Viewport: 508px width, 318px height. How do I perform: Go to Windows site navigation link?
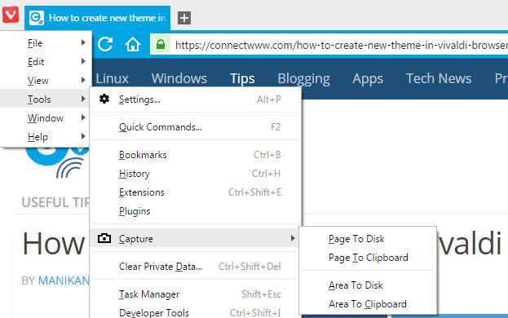tap(179, 79)
